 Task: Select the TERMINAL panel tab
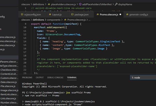click(72, 77)
